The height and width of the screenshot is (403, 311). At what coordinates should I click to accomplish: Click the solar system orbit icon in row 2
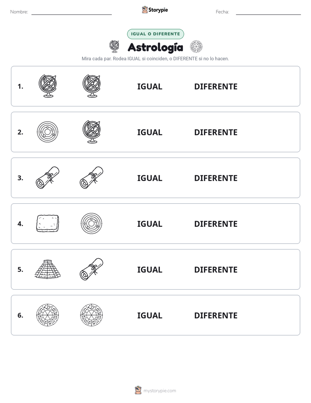pyautogui.click(x=47, y=132)
